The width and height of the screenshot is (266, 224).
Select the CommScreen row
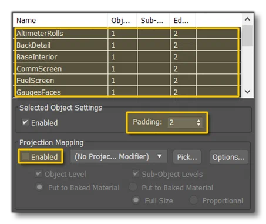pos(127,69)
